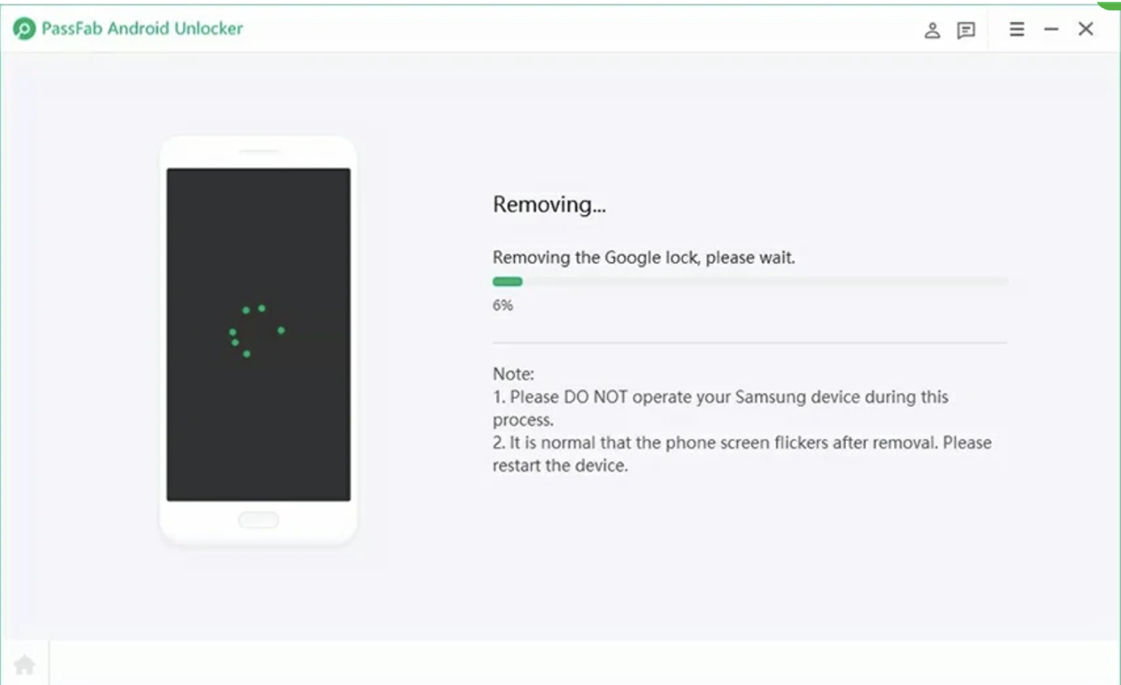
Task: Open the user account icon
Action: pyautogui.click(x=932, y=29)
